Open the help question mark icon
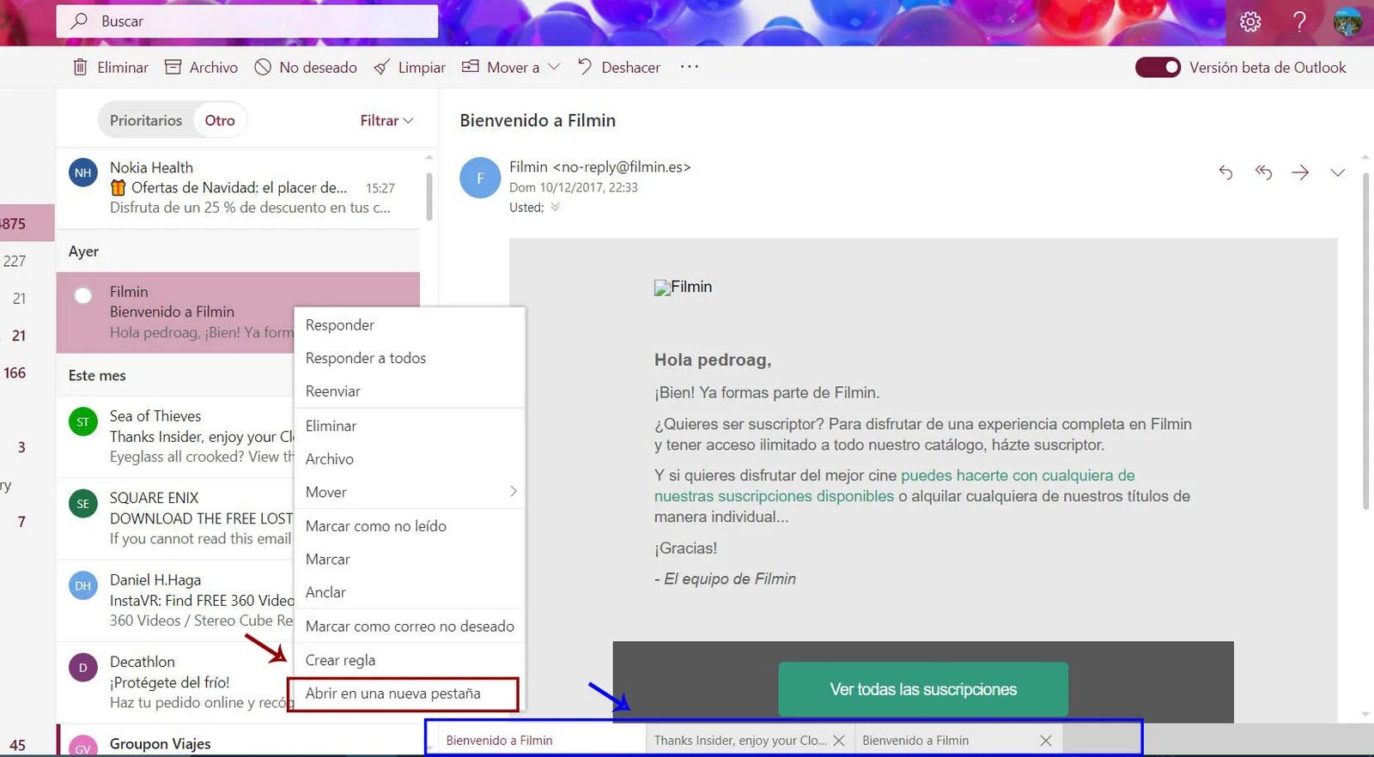Viewport: 1374px width, 757px height. 1300,22
